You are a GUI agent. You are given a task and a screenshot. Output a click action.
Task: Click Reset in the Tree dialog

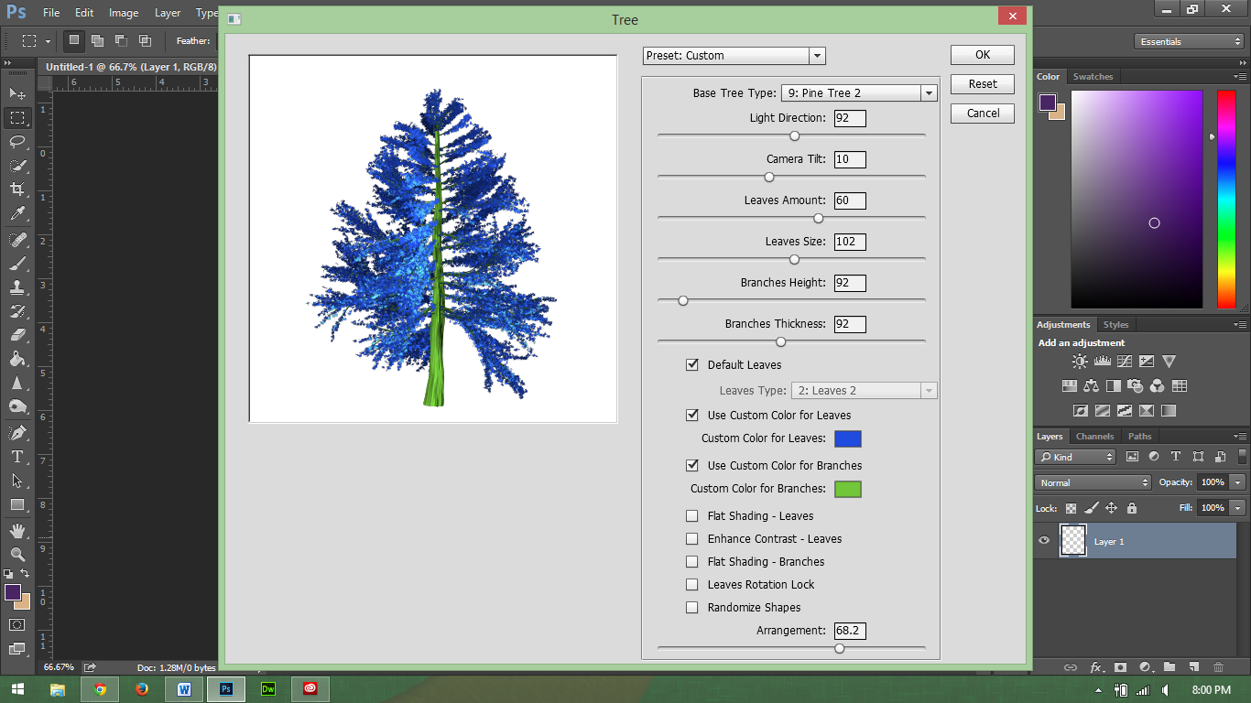(983, 84)
